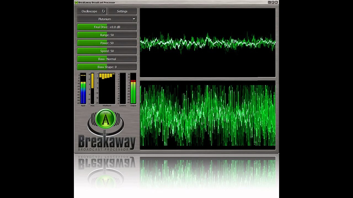Click the Limiters meter
The width and height of the screenshot is (353, 198).
pos(123,89)
